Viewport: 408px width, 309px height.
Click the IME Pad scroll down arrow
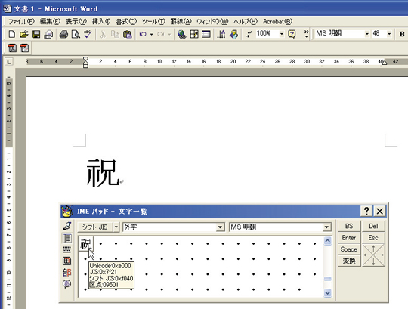pos(328,293)
